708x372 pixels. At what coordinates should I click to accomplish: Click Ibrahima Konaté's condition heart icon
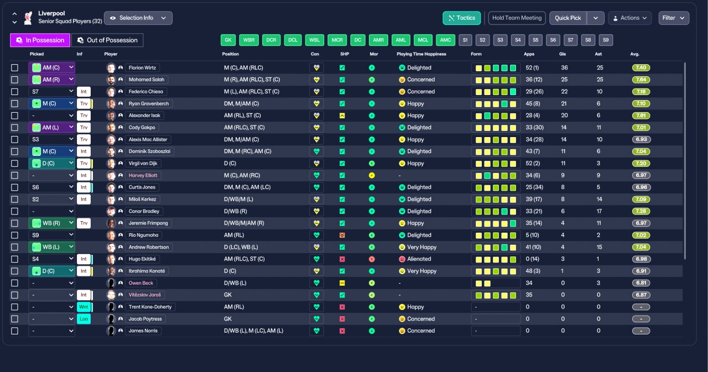click(316, 271)
